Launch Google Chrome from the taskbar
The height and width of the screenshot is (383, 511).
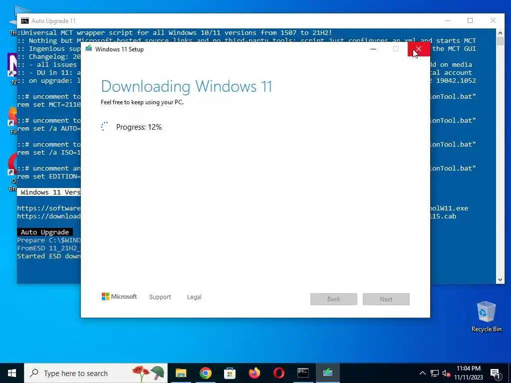[205, 373]
